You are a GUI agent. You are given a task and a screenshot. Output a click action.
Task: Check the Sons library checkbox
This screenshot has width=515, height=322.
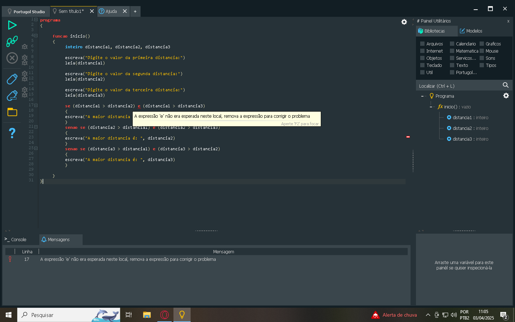pyautogui.click(x=482, y=58)
